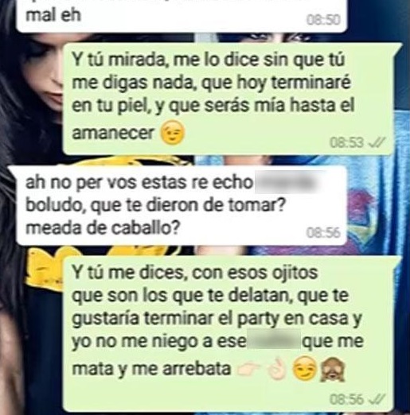Select the message starting 'Y tú me dices'

point(231,334)
